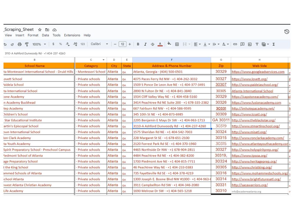Open horizontal align dropdown
This screenshot has height=220, width=294.
[197, 44]
